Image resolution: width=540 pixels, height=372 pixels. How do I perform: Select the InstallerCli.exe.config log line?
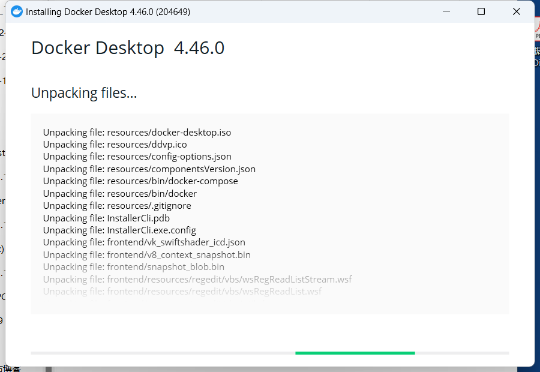coord(119,230)
